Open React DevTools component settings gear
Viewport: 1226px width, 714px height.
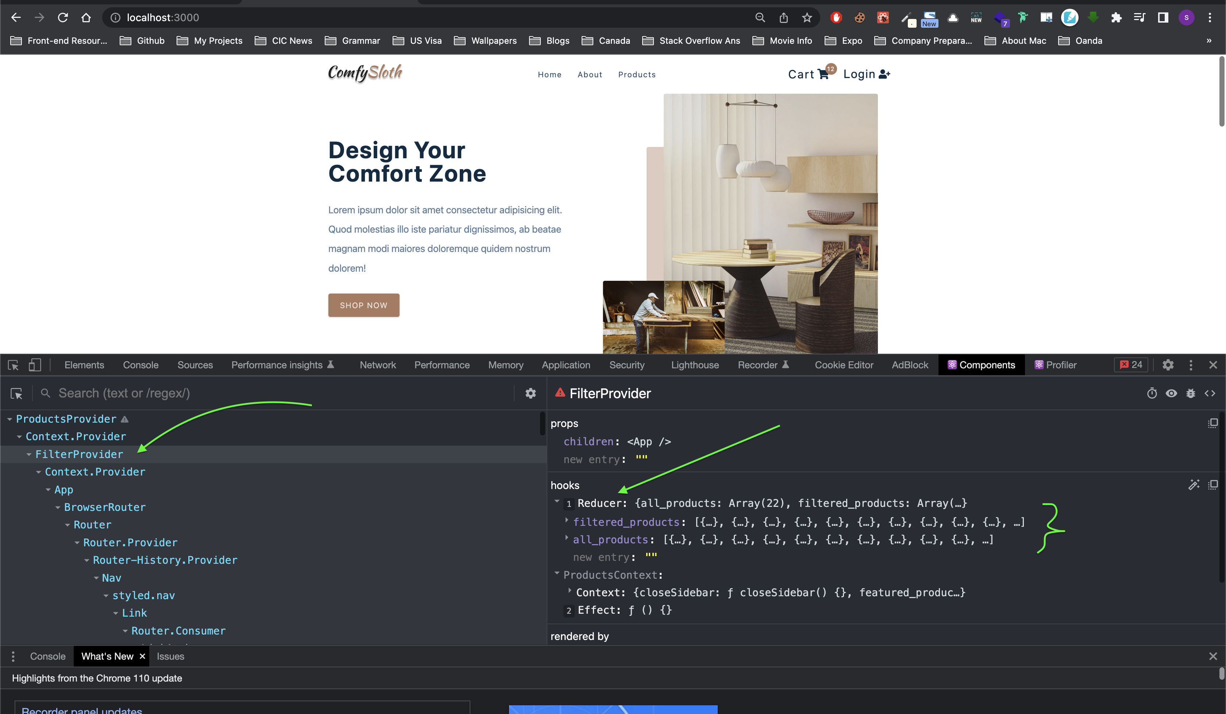coord(530,393)
